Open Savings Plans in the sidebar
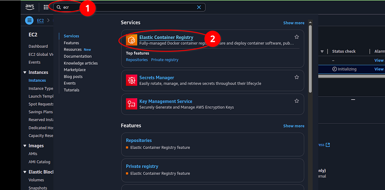This screenshot has width=385, height=190. click(x=41, y=112)
